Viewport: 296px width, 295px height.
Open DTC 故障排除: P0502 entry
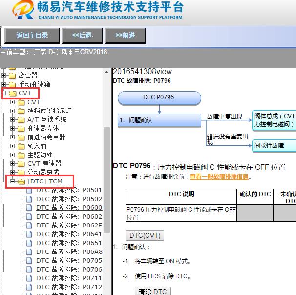point(69,199)
